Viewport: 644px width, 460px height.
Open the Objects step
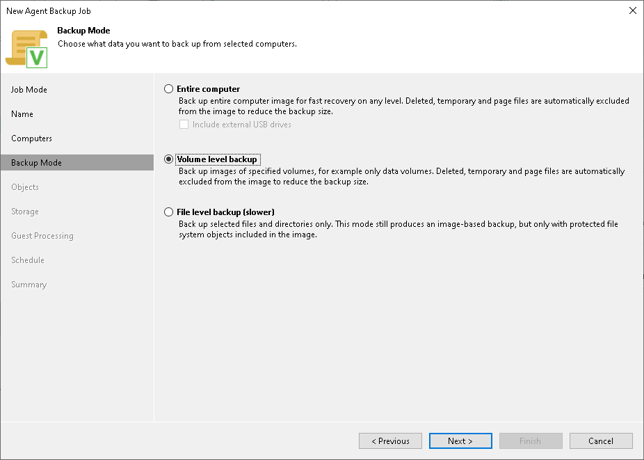[x=25, y=187]
